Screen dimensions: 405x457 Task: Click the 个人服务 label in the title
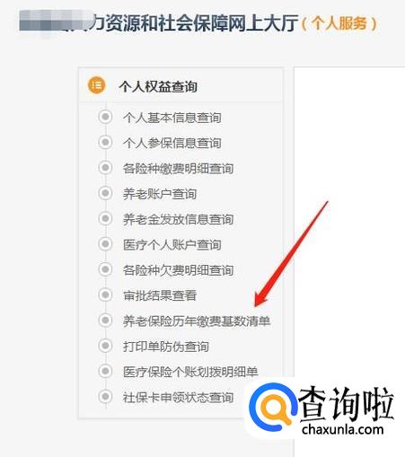(x=339, y=23)
